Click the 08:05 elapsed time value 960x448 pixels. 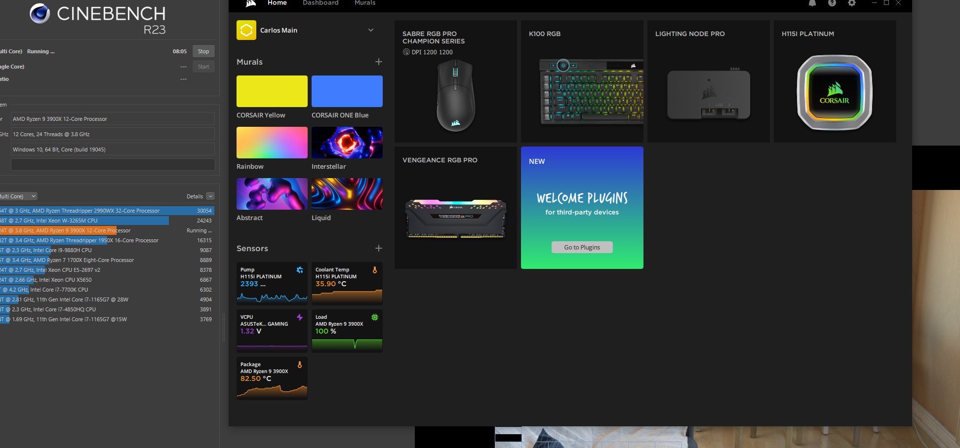click(x=180, y=51)
